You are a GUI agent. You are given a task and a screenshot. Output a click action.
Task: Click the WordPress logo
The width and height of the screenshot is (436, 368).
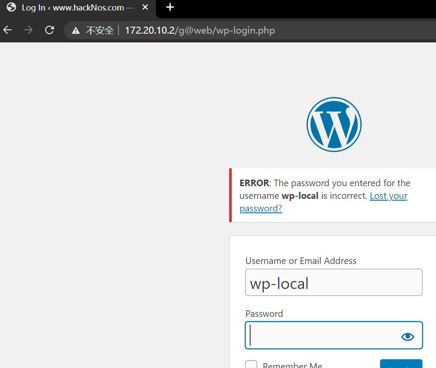[334, 124]
